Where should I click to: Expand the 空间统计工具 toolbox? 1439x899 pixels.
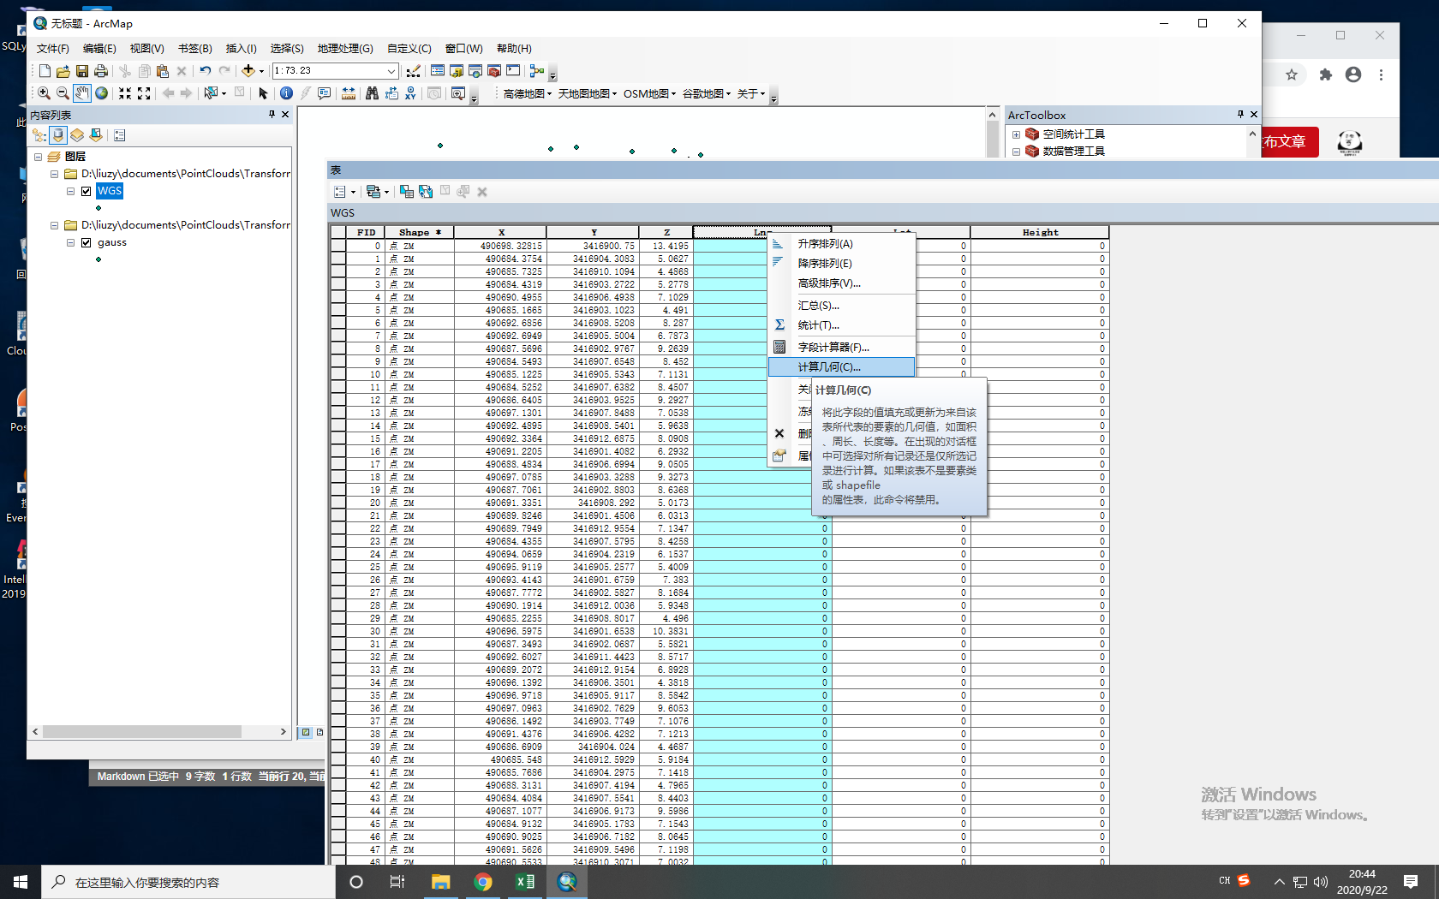click(1017, 134)
